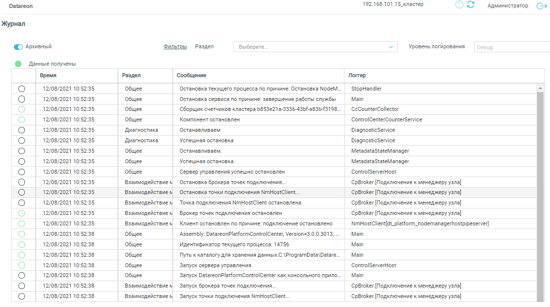Toggle the Архивный switch
This screenshot has width=550, height=307.
tap(18, 47)
